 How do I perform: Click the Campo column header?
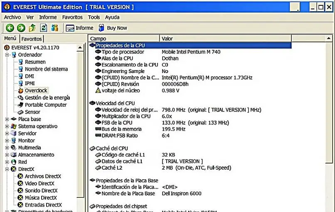[x=124, y=39]
